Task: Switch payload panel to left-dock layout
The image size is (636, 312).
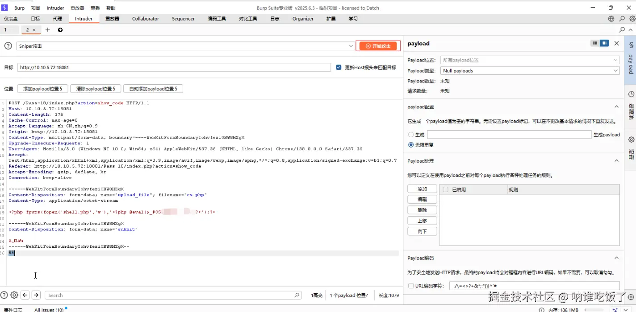Action: 595,43
